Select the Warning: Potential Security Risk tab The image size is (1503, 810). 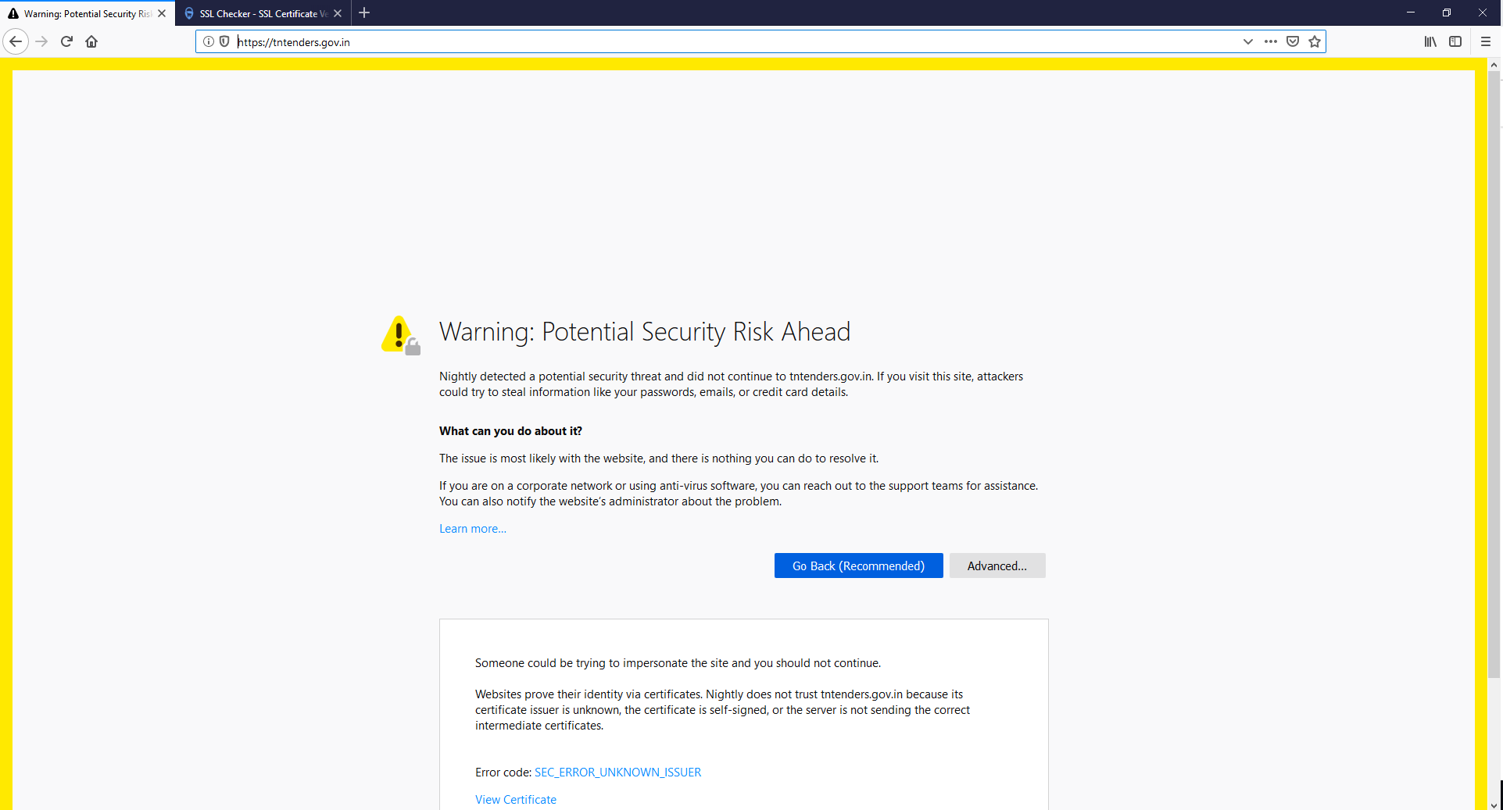[82, 13]
